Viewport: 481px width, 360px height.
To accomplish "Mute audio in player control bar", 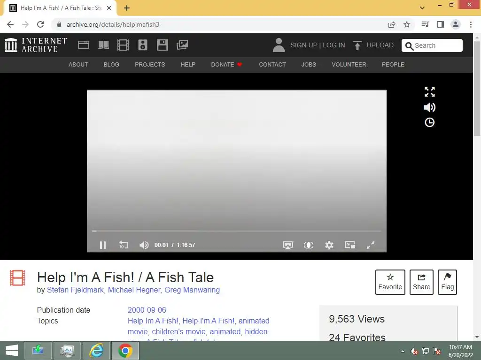I will point(144,245).
